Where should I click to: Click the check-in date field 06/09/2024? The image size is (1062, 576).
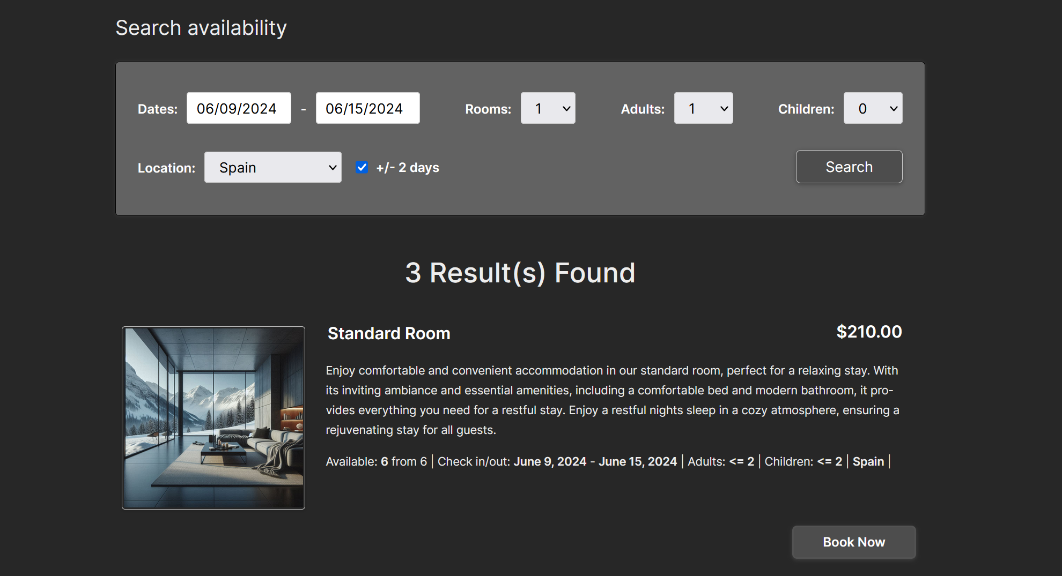[x=239, y=108]
